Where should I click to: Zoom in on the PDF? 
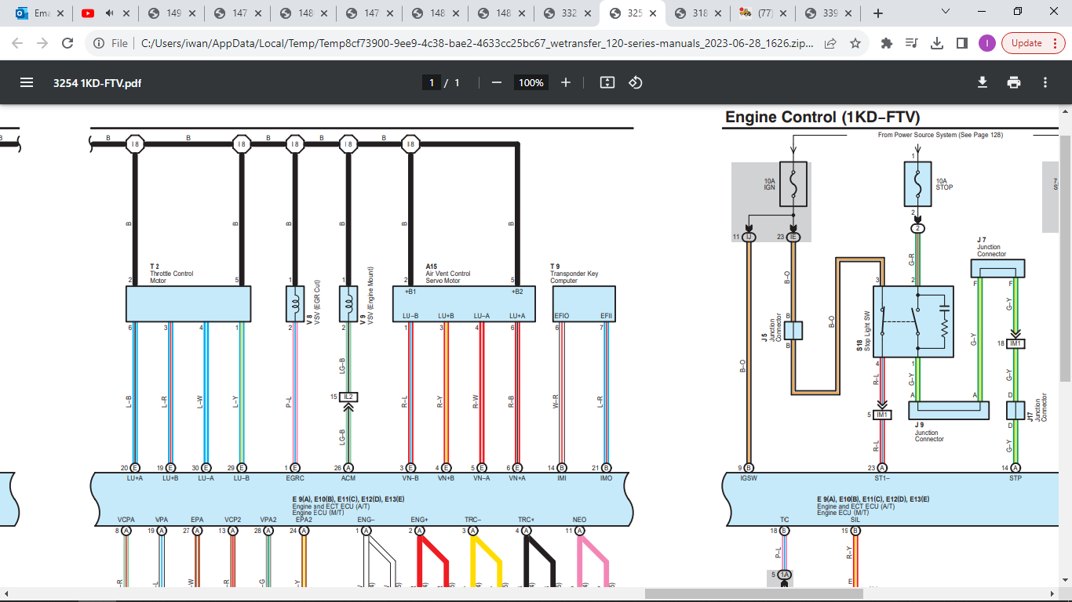pos(566,82)
